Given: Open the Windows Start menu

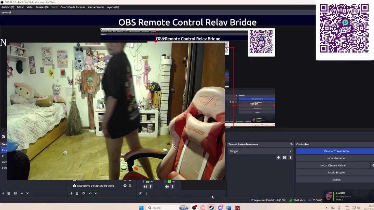Looking at the screenshot, I should (x=141, y=208).
